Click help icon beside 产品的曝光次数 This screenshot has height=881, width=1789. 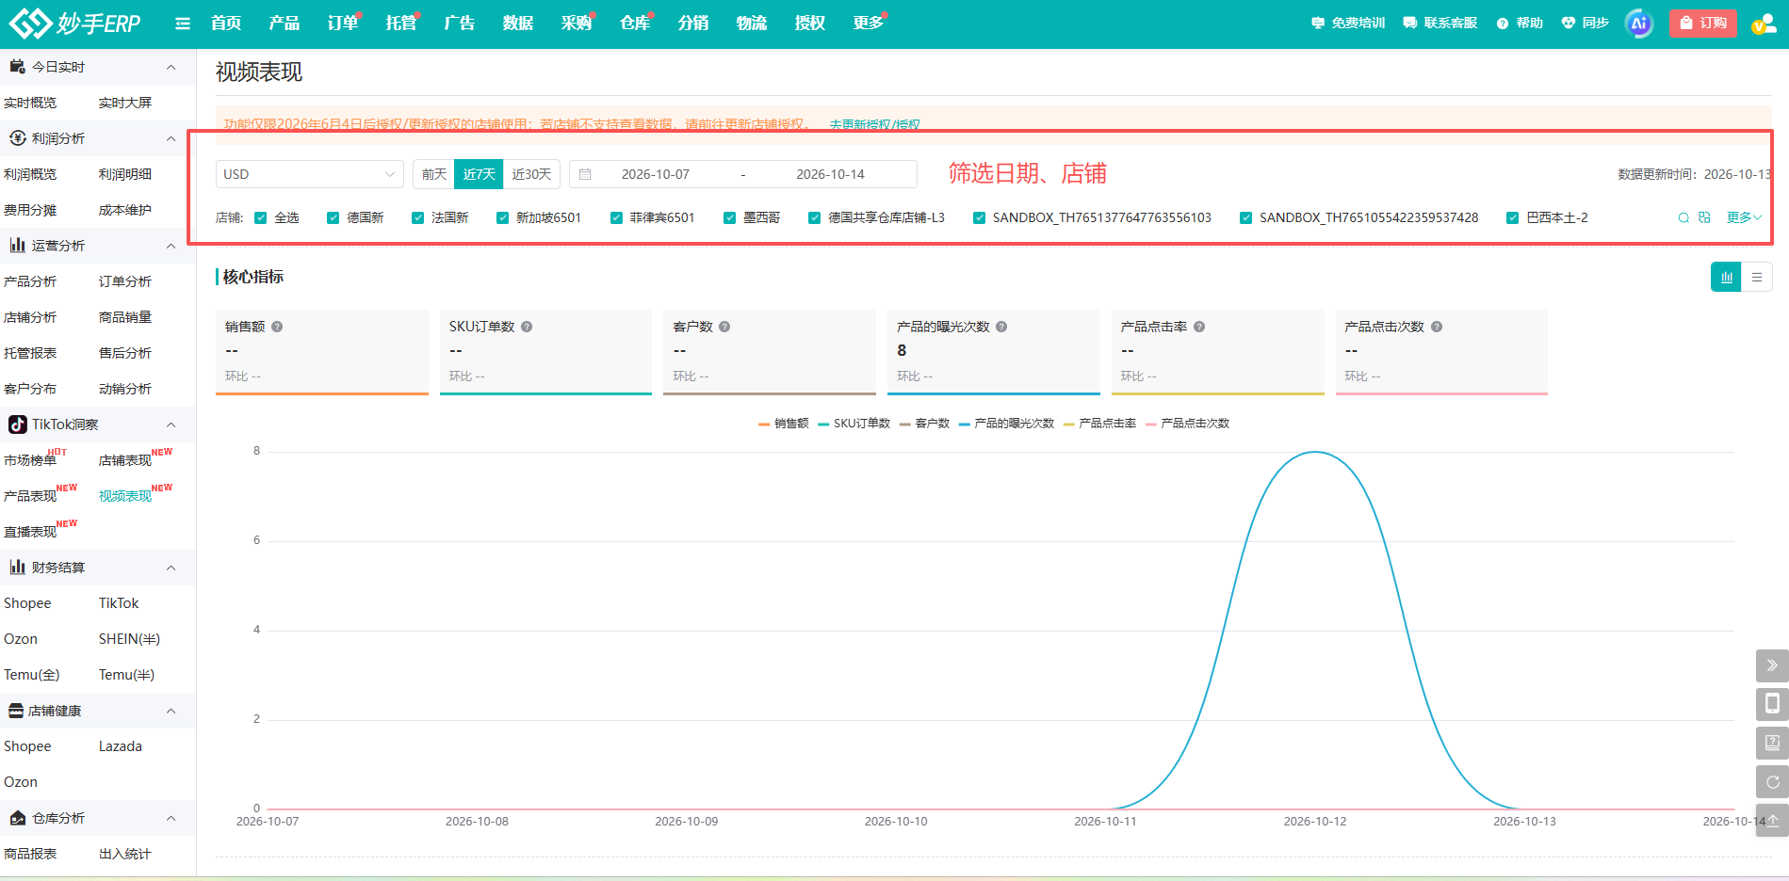pyautogui.click(x=1001, y=327)
